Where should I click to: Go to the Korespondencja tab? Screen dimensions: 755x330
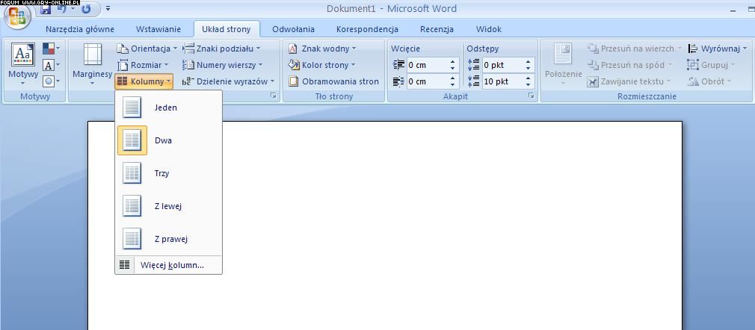(367, 29)
